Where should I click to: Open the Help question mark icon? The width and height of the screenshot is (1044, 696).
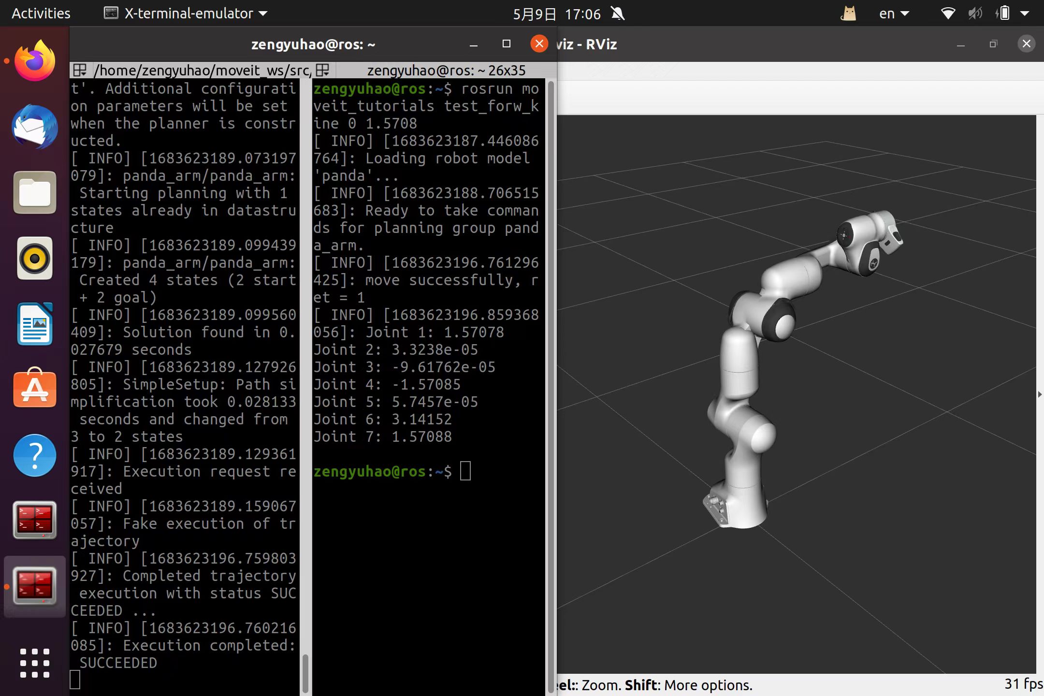coord(35,455)
